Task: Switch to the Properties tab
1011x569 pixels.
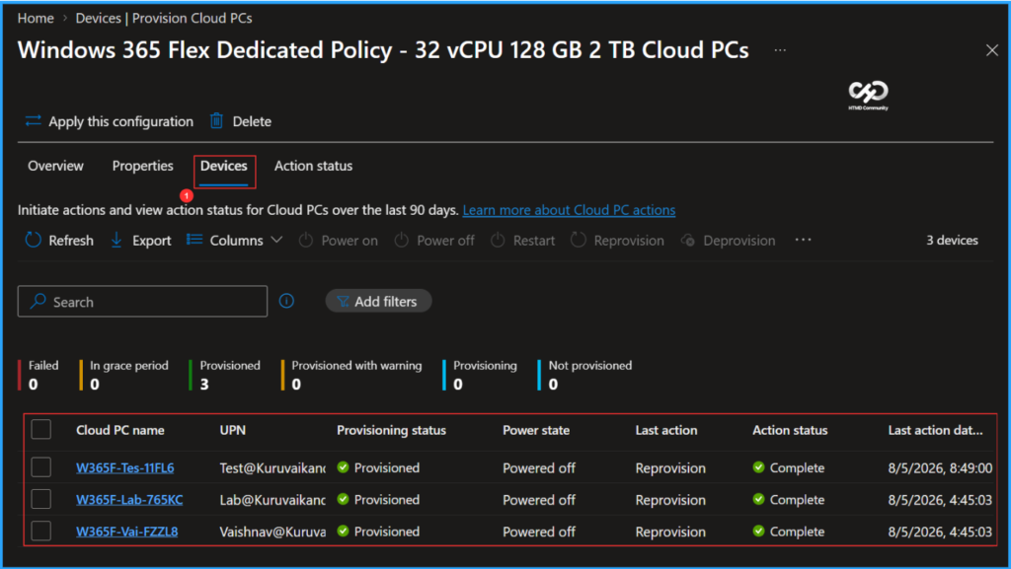Action: 142,166
